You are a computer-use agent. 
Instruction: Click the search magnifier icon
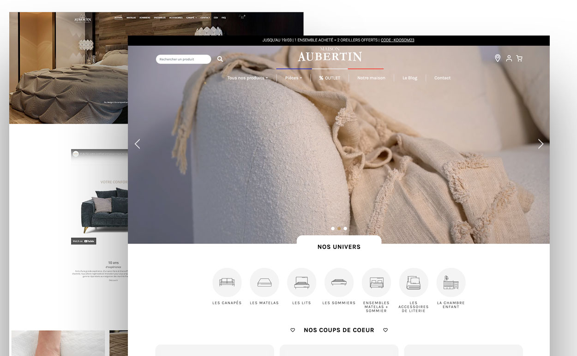(x=220, y=59)
